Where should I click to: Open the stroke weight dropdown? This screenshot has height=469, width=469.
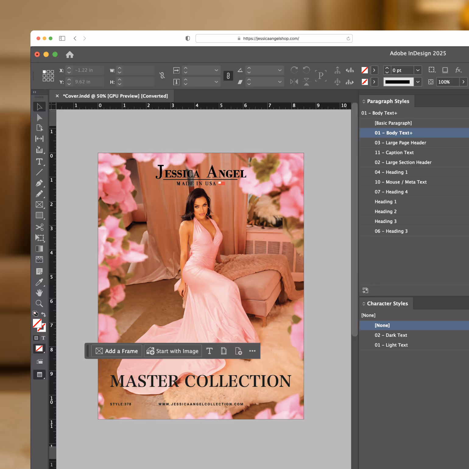[418, 70]
